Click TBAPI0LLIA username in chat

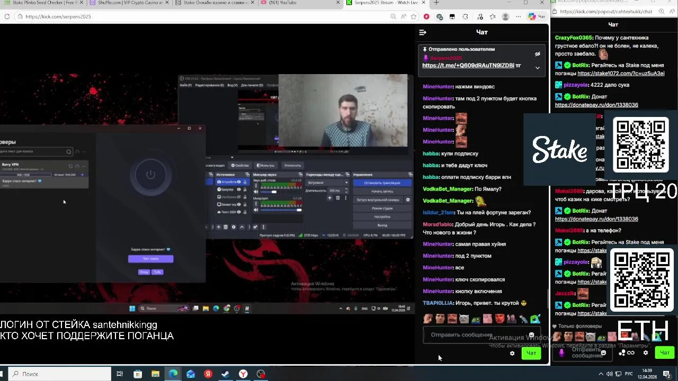(438, 303)
